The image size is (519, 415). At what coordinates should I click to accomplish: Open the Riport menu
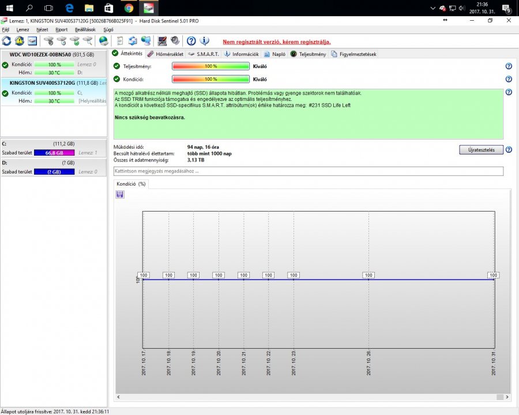coord(62,29)
